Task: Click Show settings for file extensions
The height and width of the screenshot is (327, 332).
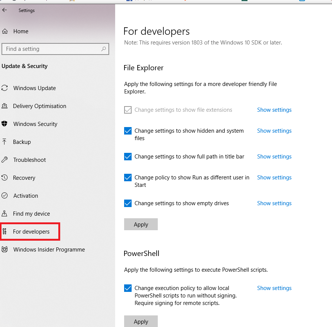Action: click(274, 110)
